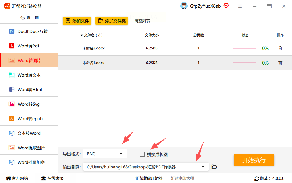Click the 汇帮PDF转换器 app logo icon

(7, 6)
